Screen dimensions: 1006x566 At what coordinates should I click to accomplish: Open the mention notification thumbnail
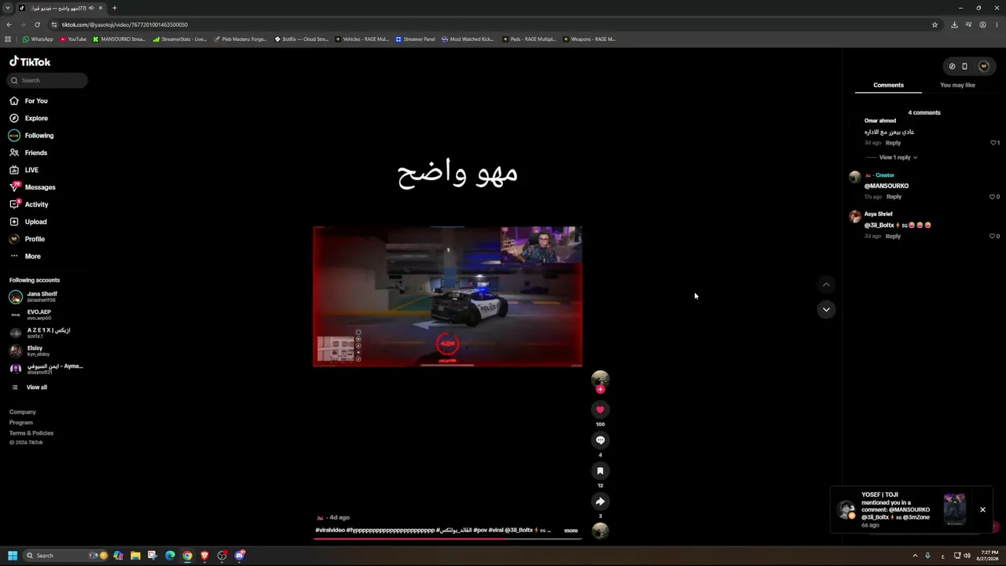pos(954,509)
